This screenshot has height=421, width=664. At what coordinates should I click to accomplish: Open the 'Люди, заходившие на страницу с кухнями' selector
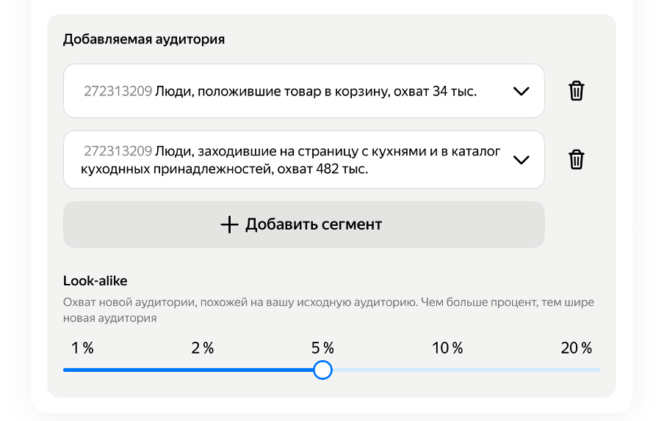click(294, 160)
